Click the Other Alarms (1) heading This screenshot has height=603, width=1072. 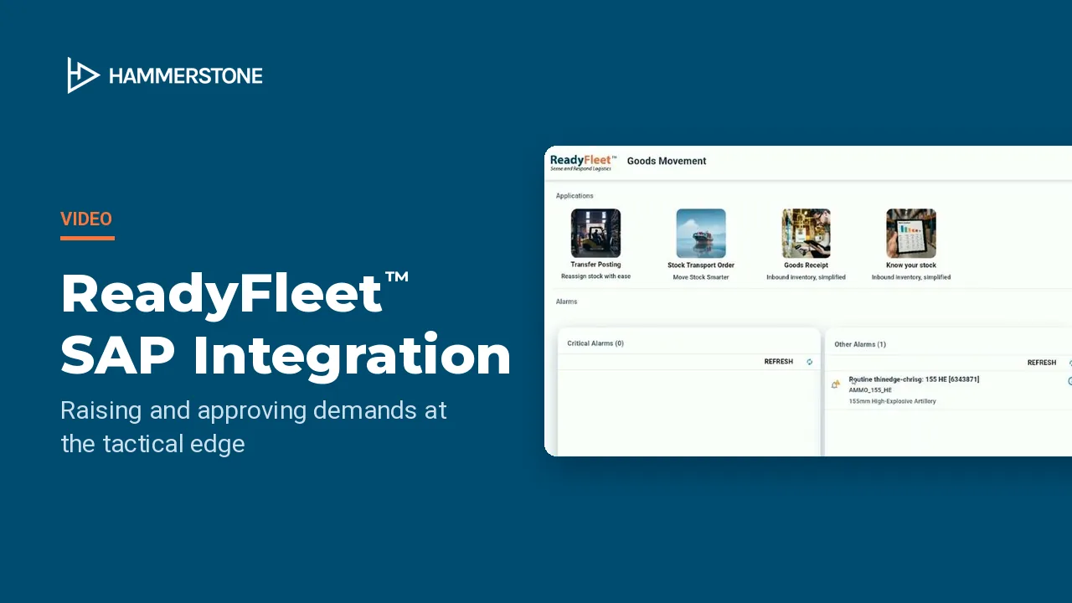tap(860, 344)
